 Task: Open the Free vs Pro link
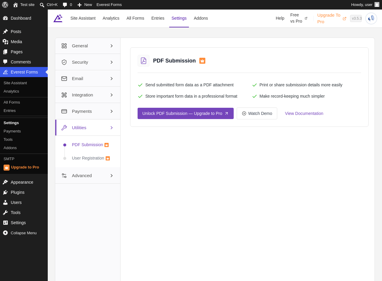[x=299, y=18]
